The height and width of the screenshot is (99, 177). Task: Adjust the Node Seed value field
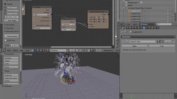click(68, 24)
